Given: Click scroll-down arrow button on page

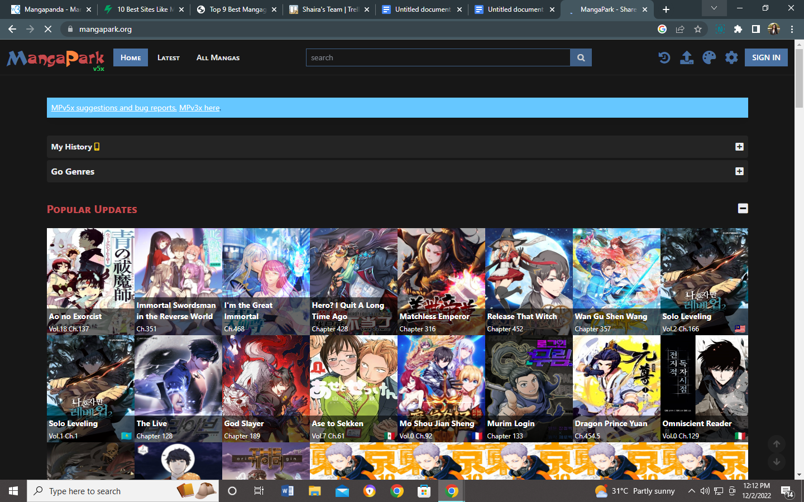Looking at the screenshot, I should tap(776, 462).
